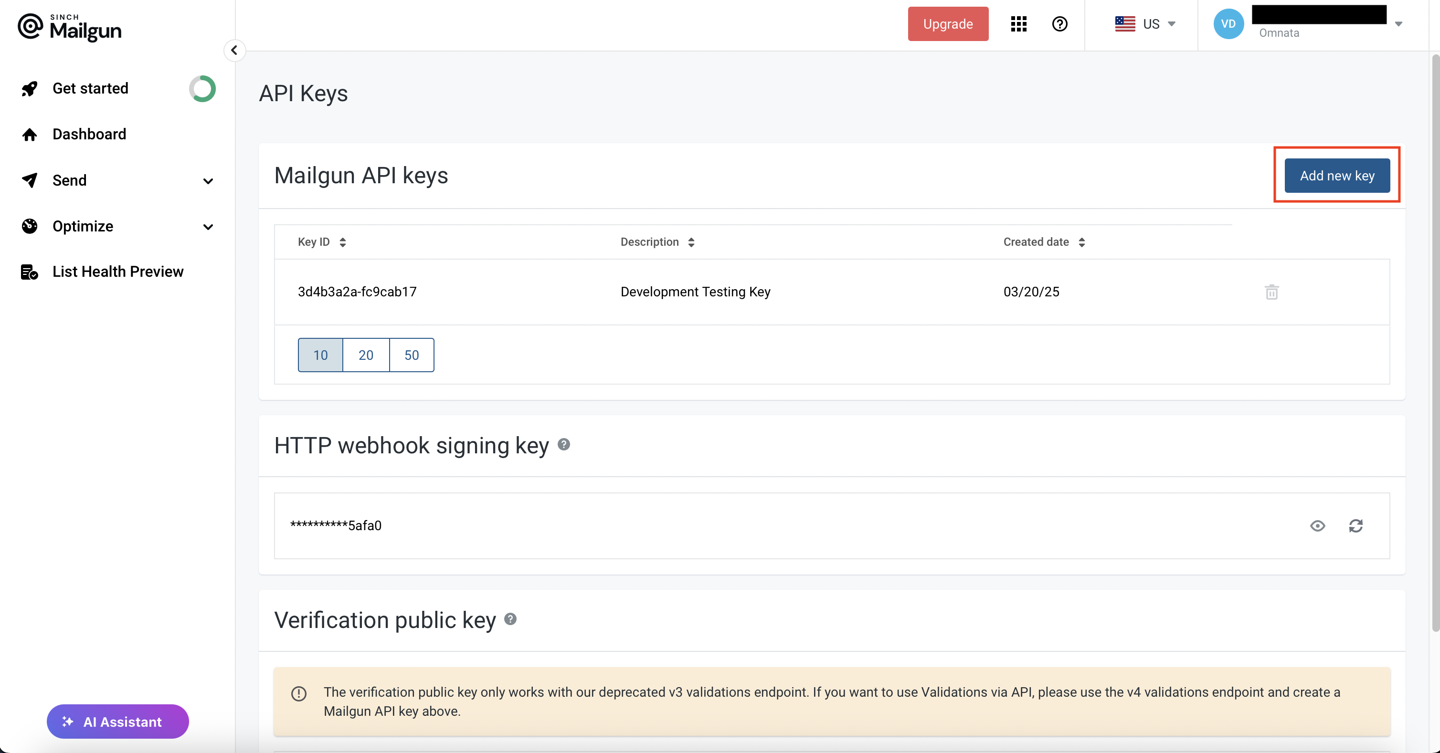This screenshot has height=753, width=1440.
Task: Click the Upgrade button
Action: (948, 24)
